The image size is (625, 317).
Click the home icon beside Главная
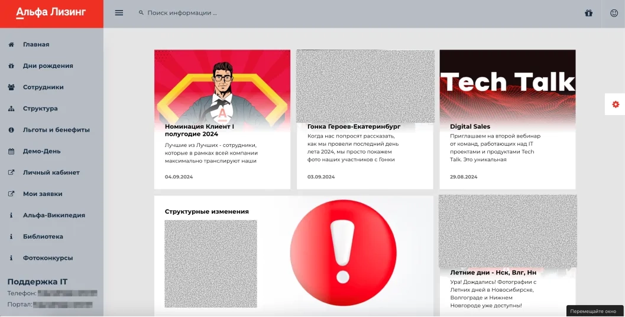[11, 45]
